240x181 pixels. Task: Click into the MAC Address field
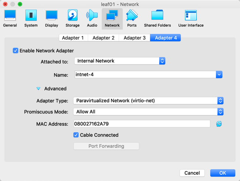[x=142, y=124]
